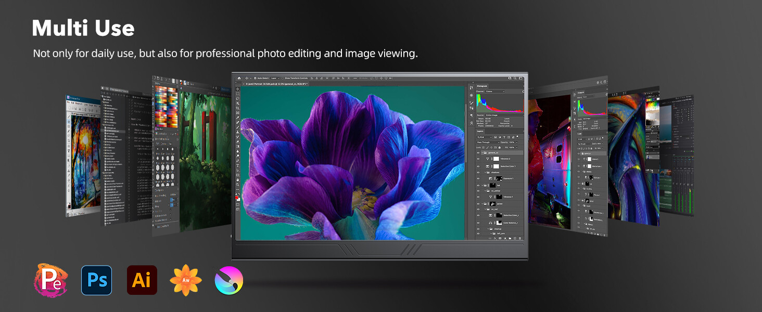
Task: Open the Colors channel dropdown in Histogram panel
Action: tap(494, 92)
